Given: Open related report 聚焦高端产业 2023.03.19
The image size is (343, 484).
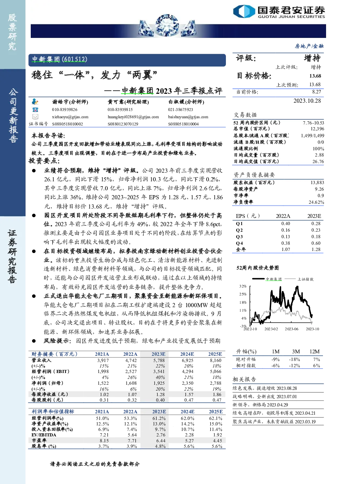Looking at the screenshot, I should (274, 421).
